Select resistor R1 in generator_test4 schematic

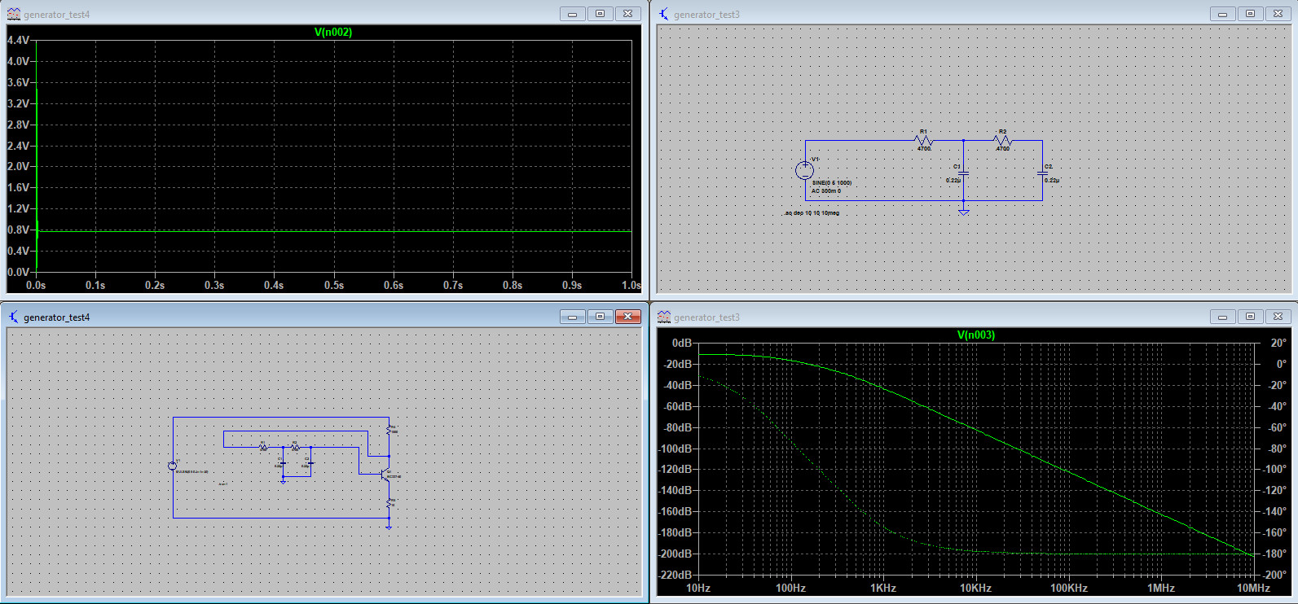263,447
